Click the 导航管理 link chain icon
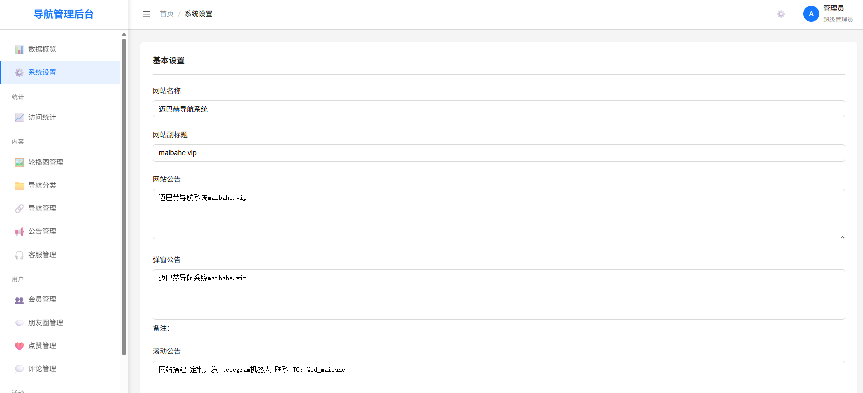 (x=19, y=209)
